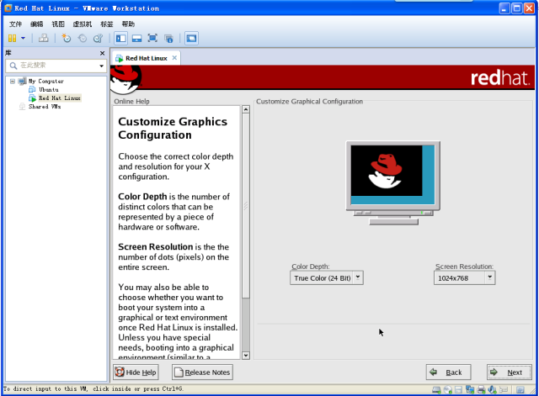Click the CD/DVD drive status icon
Image resolution: width=539 pixels, height=396 pixels.
click(x=448, y=389)
